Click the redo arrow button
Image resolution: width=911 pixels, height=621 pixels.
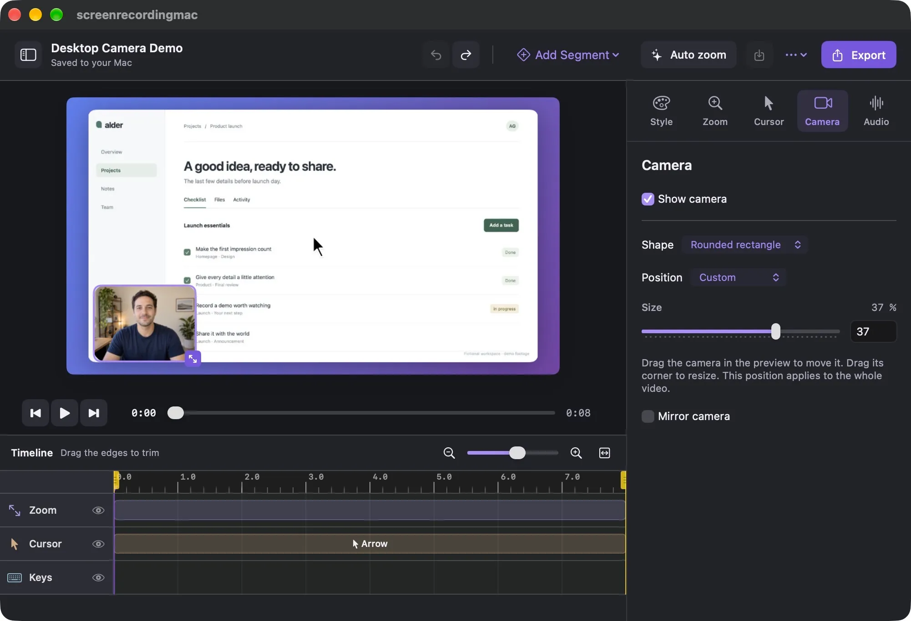[466, 55]
